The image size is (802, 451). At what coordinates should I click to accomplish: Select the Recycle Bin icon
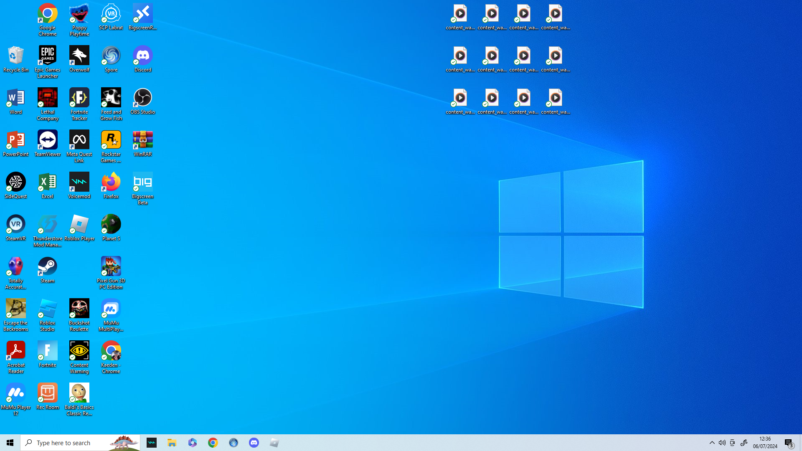tap(16, 58)
